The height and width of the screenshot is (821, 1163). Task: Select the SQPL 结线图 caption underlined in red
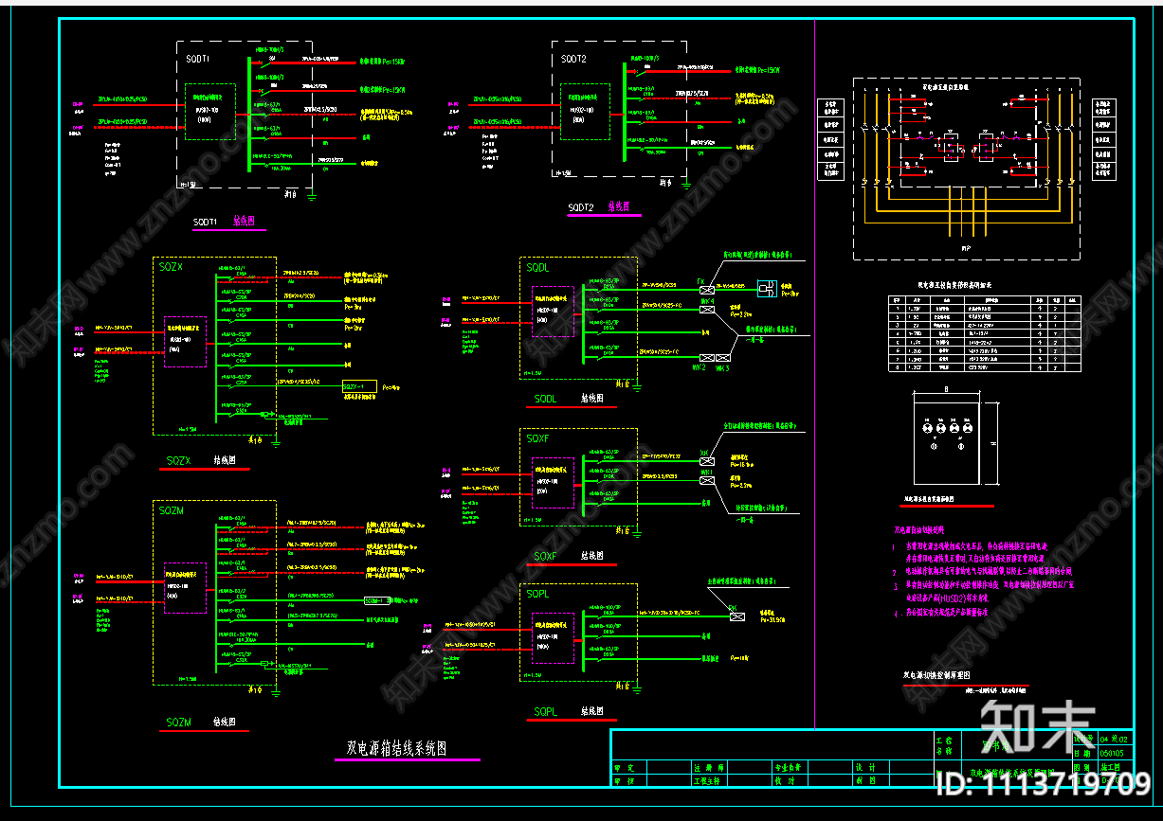point(569,712)
